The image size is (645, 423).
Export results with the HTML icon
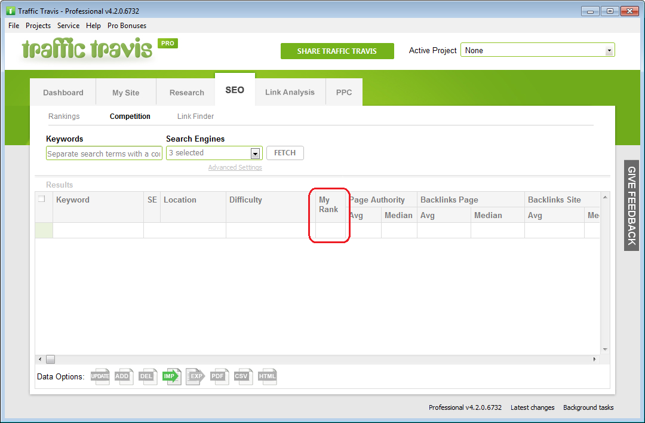tap(268, 376)
